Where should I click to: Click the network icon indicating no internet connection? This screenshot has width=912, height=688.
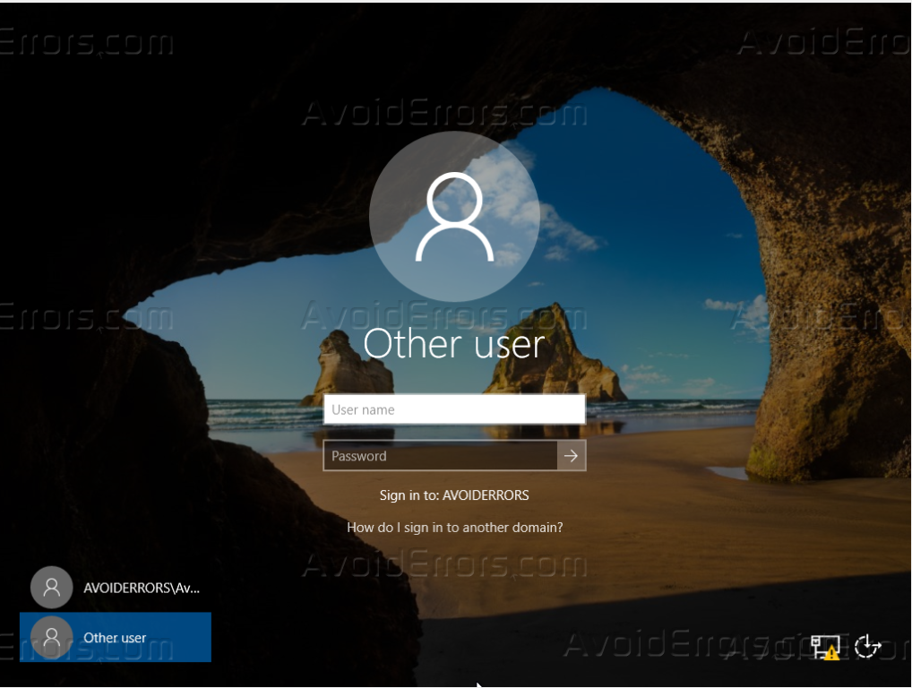click(825, 645)
